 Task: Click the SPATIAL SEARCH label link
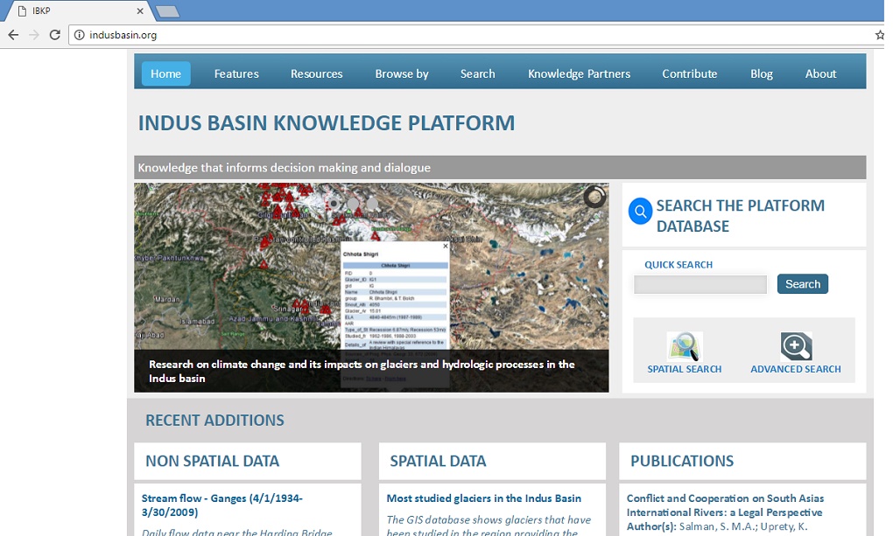click(x=684, y=369)
